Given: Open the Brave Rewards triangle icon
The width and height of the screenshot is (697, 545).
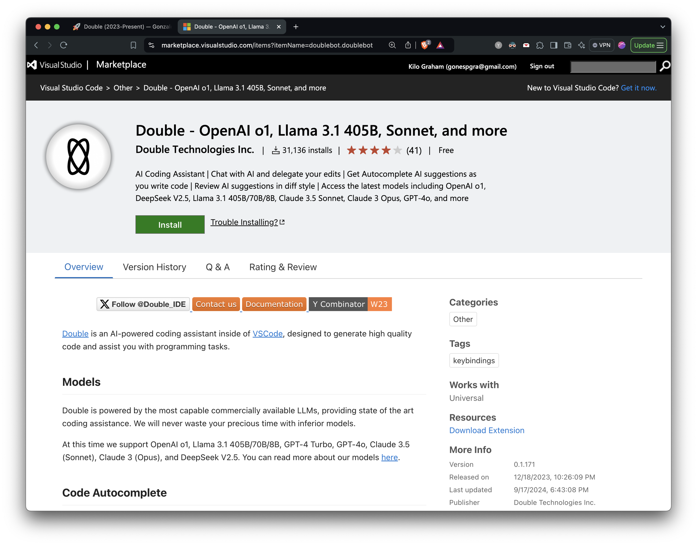Looking at the screenshot, I should pos(440,45).
